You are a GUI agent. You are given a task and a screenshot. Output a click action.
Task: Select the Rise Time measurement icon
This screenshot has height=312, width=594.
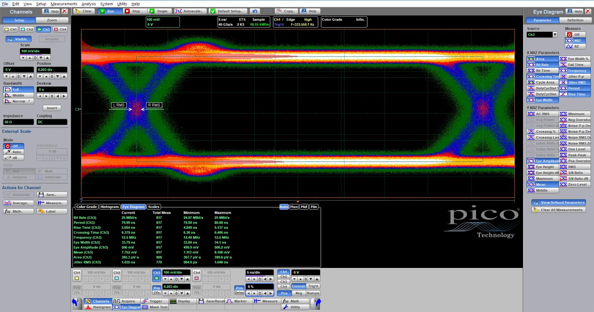[563, 94]
